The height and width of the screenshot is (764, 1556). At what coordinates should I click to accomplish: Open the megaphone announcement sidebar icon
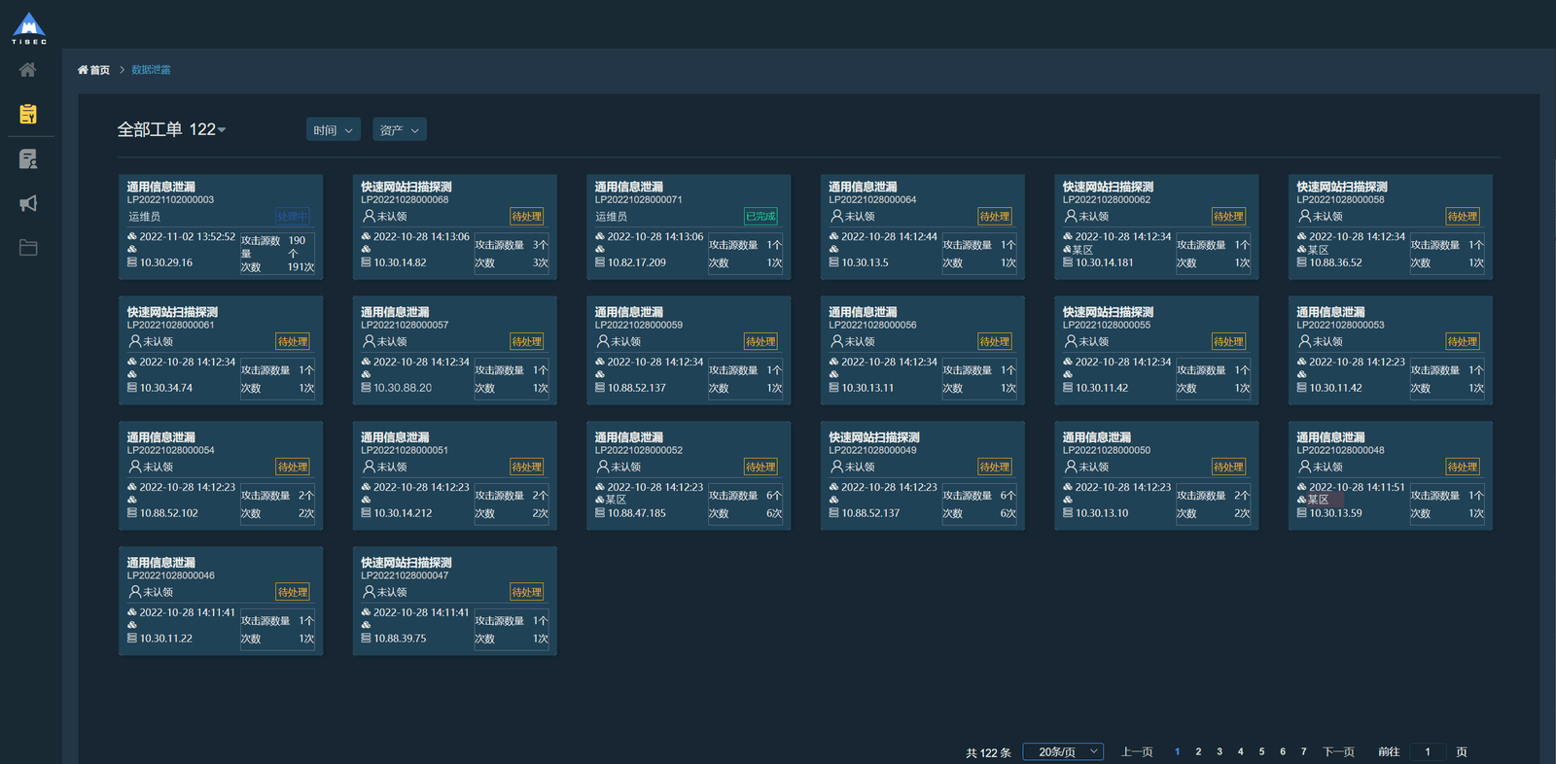click(x=28, y=203)
